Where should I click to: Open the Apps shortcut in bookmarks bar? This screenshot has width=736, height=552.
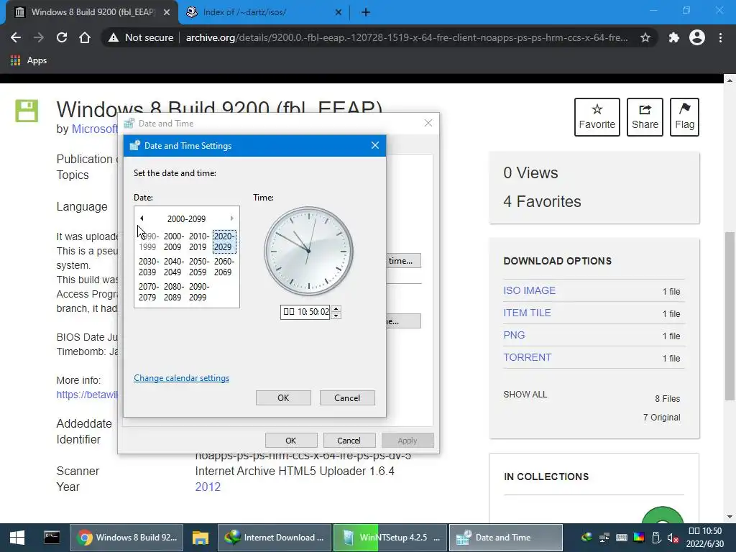[x=29, y=60]
